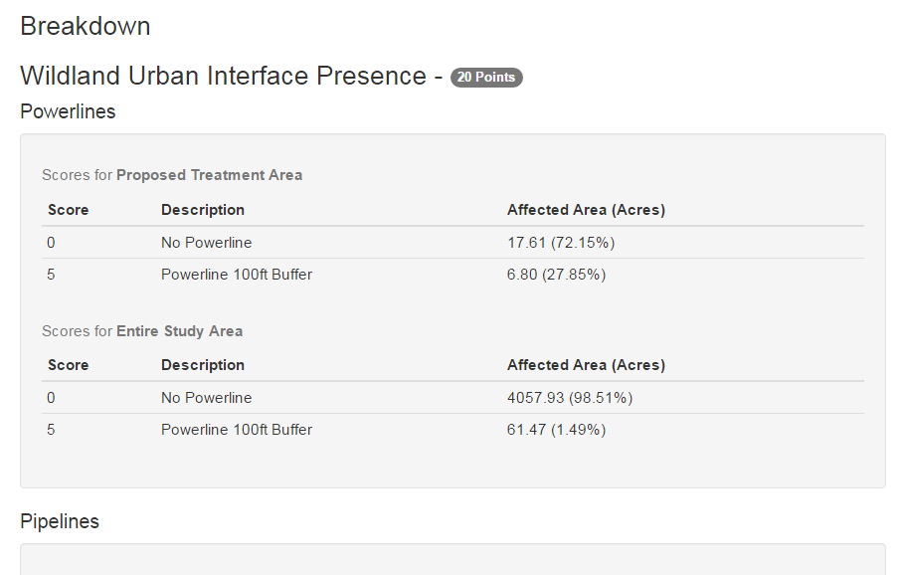
Task: Select the Scores for Entire Study Area label
Action: 142,331
